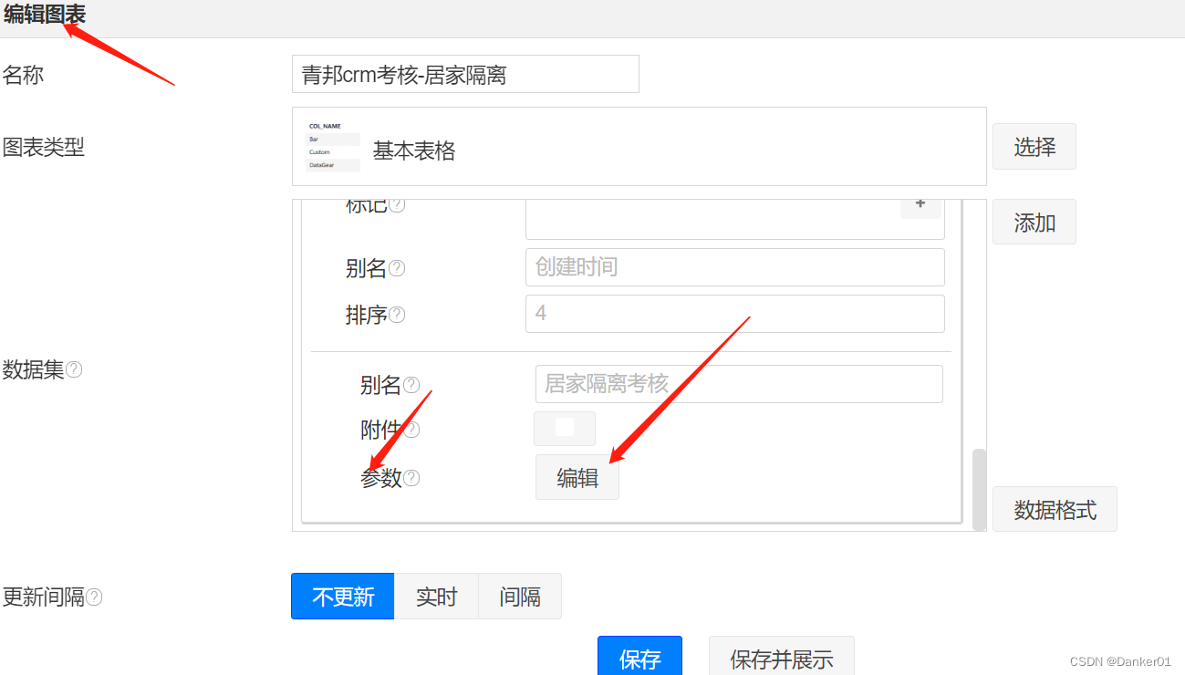Click the 图表类型 label
The width and height of the screenshot is (1185, 675).
(44, 147)
